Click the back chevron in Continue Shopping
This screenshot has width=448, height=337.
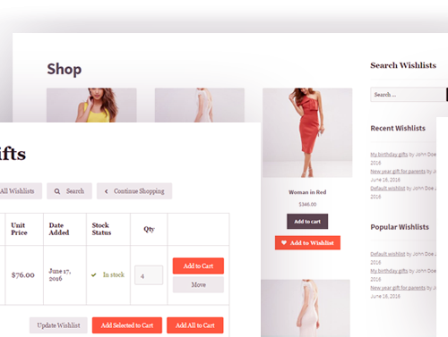(107, 191)
